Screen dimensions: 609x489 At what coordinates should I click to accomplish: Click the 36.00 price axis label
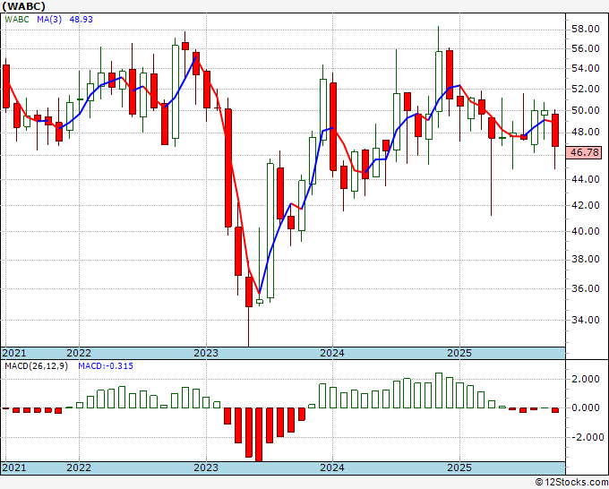click(585, 288)
